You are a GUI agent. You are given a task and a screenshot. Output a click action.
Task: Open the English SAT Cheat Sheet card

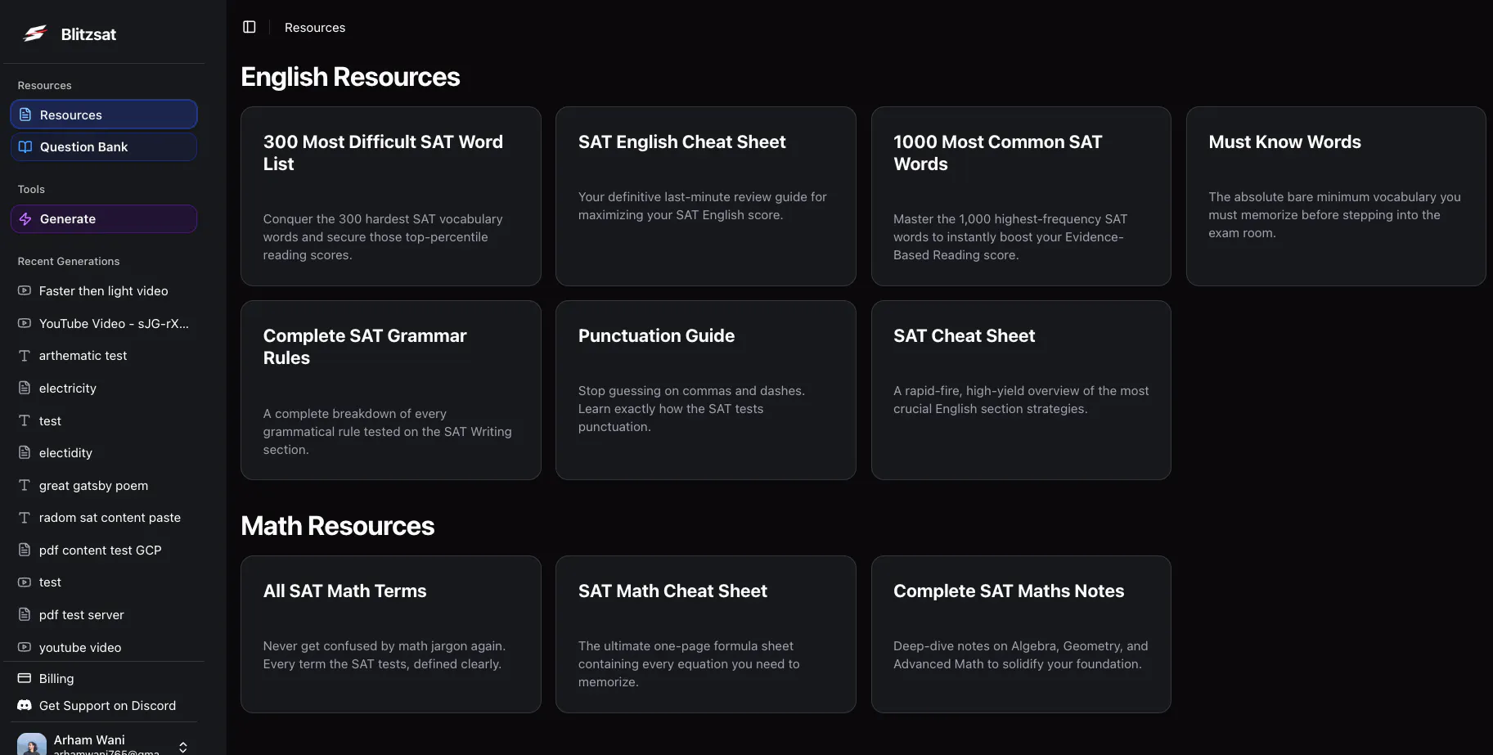point(1021,390)
